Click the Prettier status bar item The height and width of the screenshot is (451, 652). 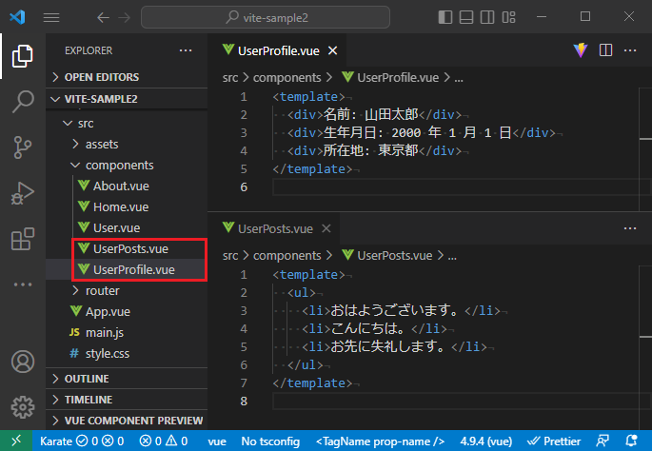[554, 441]
